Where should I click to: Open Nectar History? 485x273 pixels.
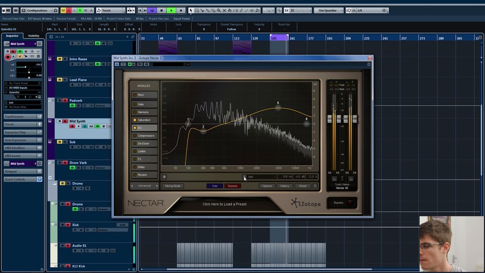tap(285, 186)
